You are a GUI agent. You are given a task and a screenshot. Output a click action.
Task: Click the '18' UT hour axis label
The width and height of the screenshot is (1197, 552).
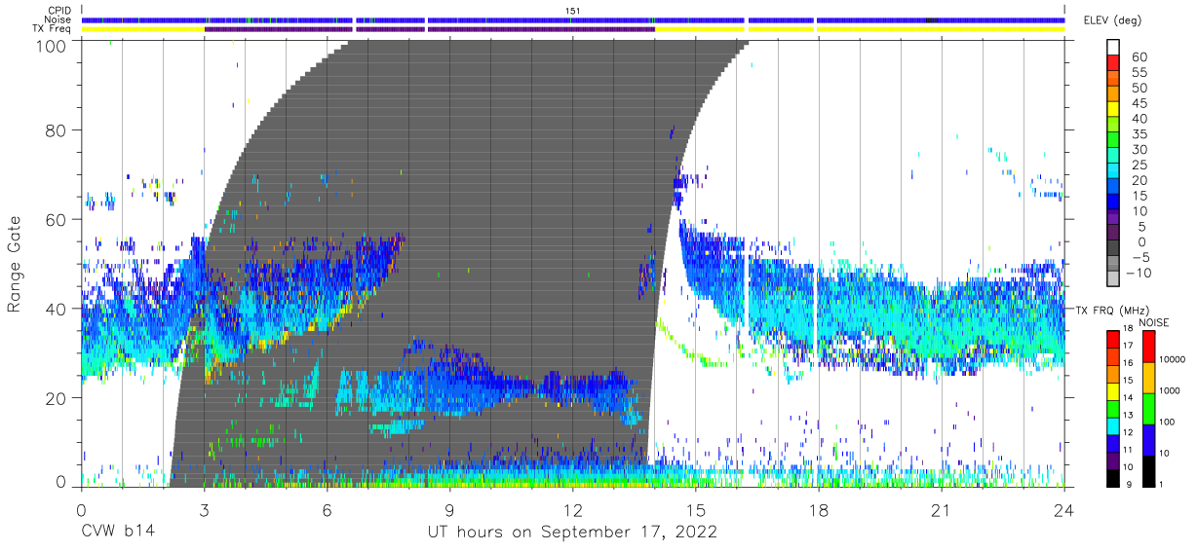tap(819, 510)
